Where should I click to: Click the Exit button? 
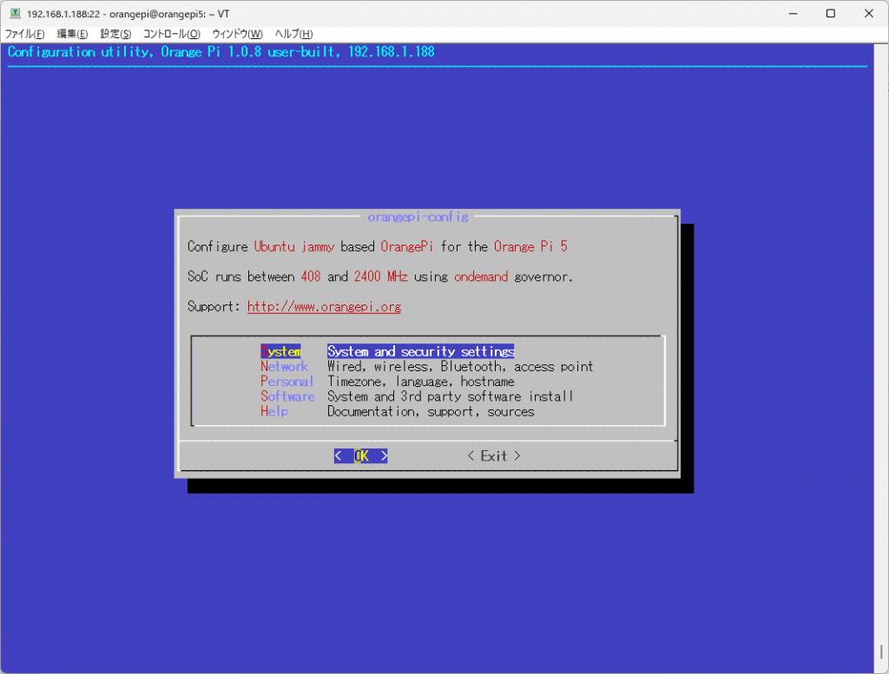coord(494,456)
